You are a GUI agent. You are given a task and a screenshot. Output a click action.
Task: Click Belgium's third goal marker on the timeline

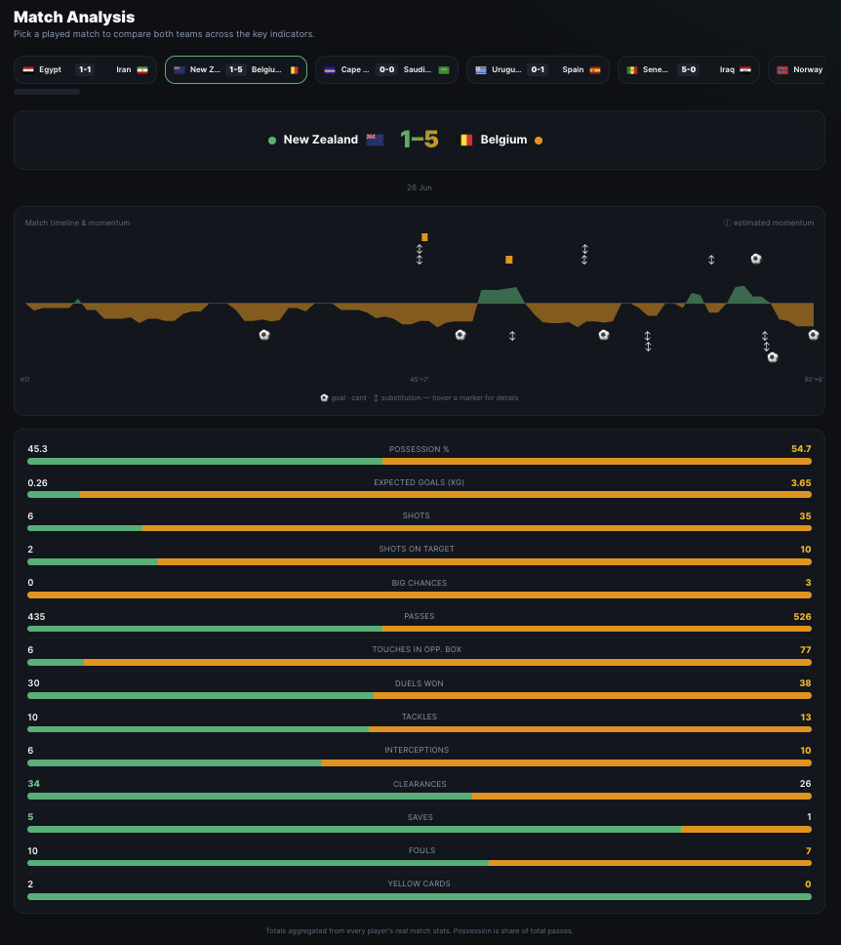pyautogui.click(x=604, y=335)
